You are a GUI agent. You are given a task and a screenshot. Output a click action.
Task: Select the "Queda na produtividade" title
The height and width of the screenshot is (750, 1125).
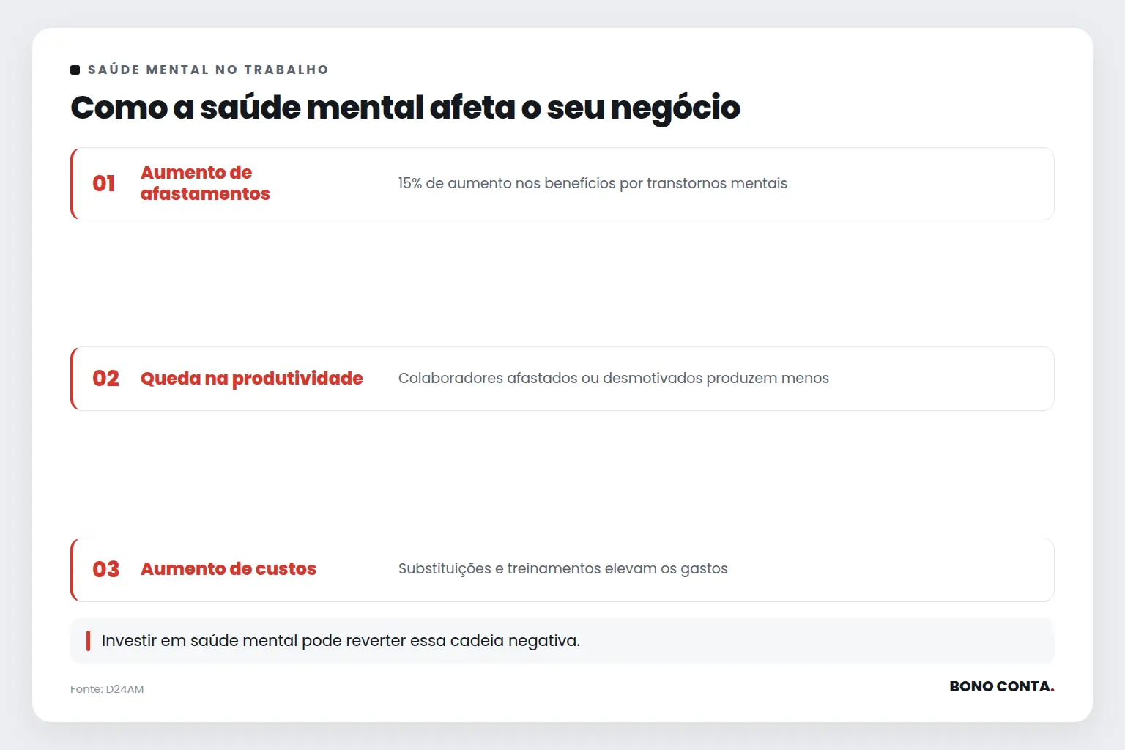(252, 378)
